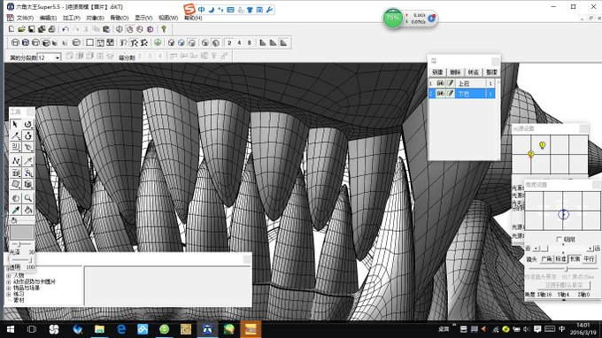The height and width of the screenshot is (338, 602).
Task: Click the light bulb icon in the top toolbar
Action: point(164,29)
